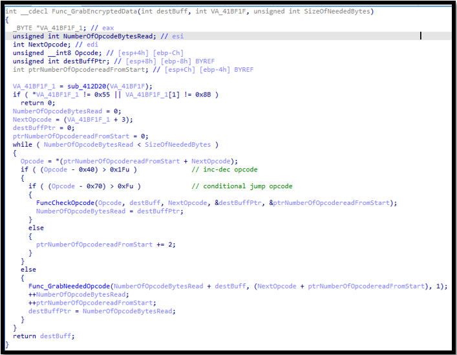Select the 0xFu constant
Viewport: 457px width, 355px height.
tap(125, 186)
